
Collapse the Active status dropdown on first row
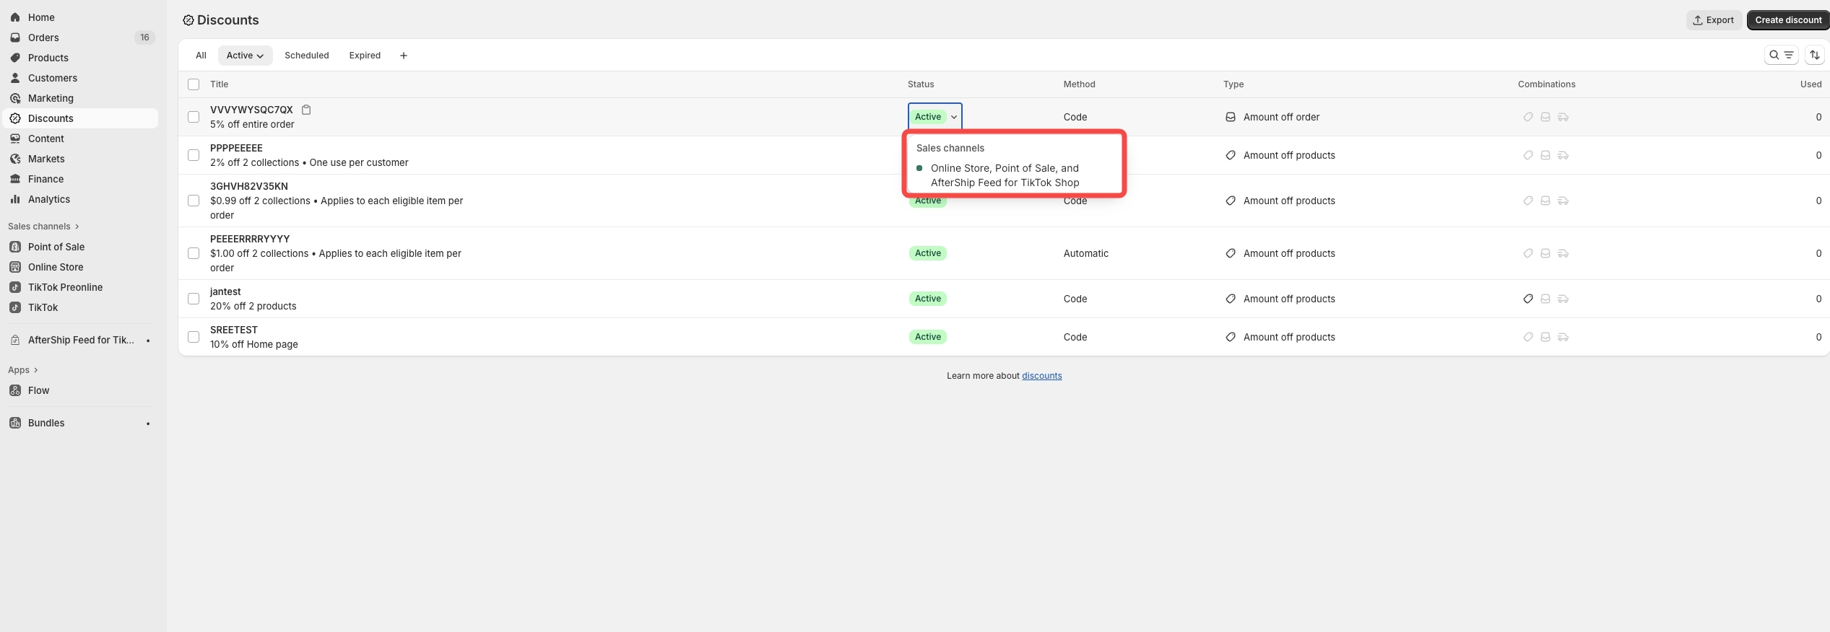[953, 117]
